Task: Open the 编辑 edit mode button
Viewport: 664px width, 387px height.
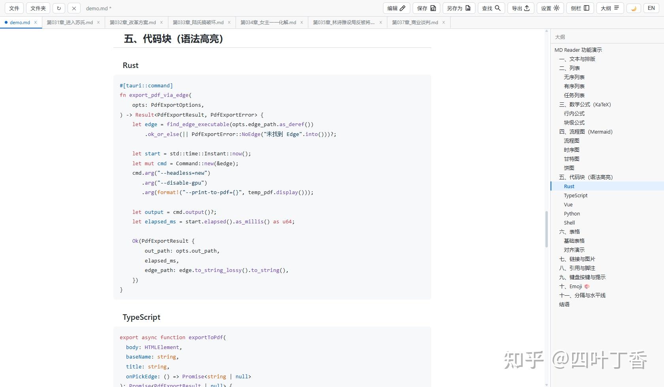Action: [396, 8]
